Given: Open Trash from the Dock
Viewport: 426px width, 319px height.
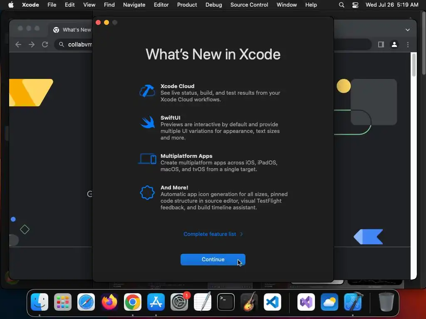Looking at the screenshot, I should point(386,302).
